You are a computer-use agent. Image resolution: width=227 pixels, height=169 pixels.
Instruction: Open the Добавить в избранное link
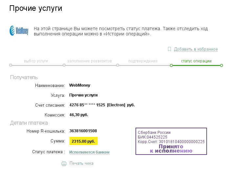coord(196,49)
